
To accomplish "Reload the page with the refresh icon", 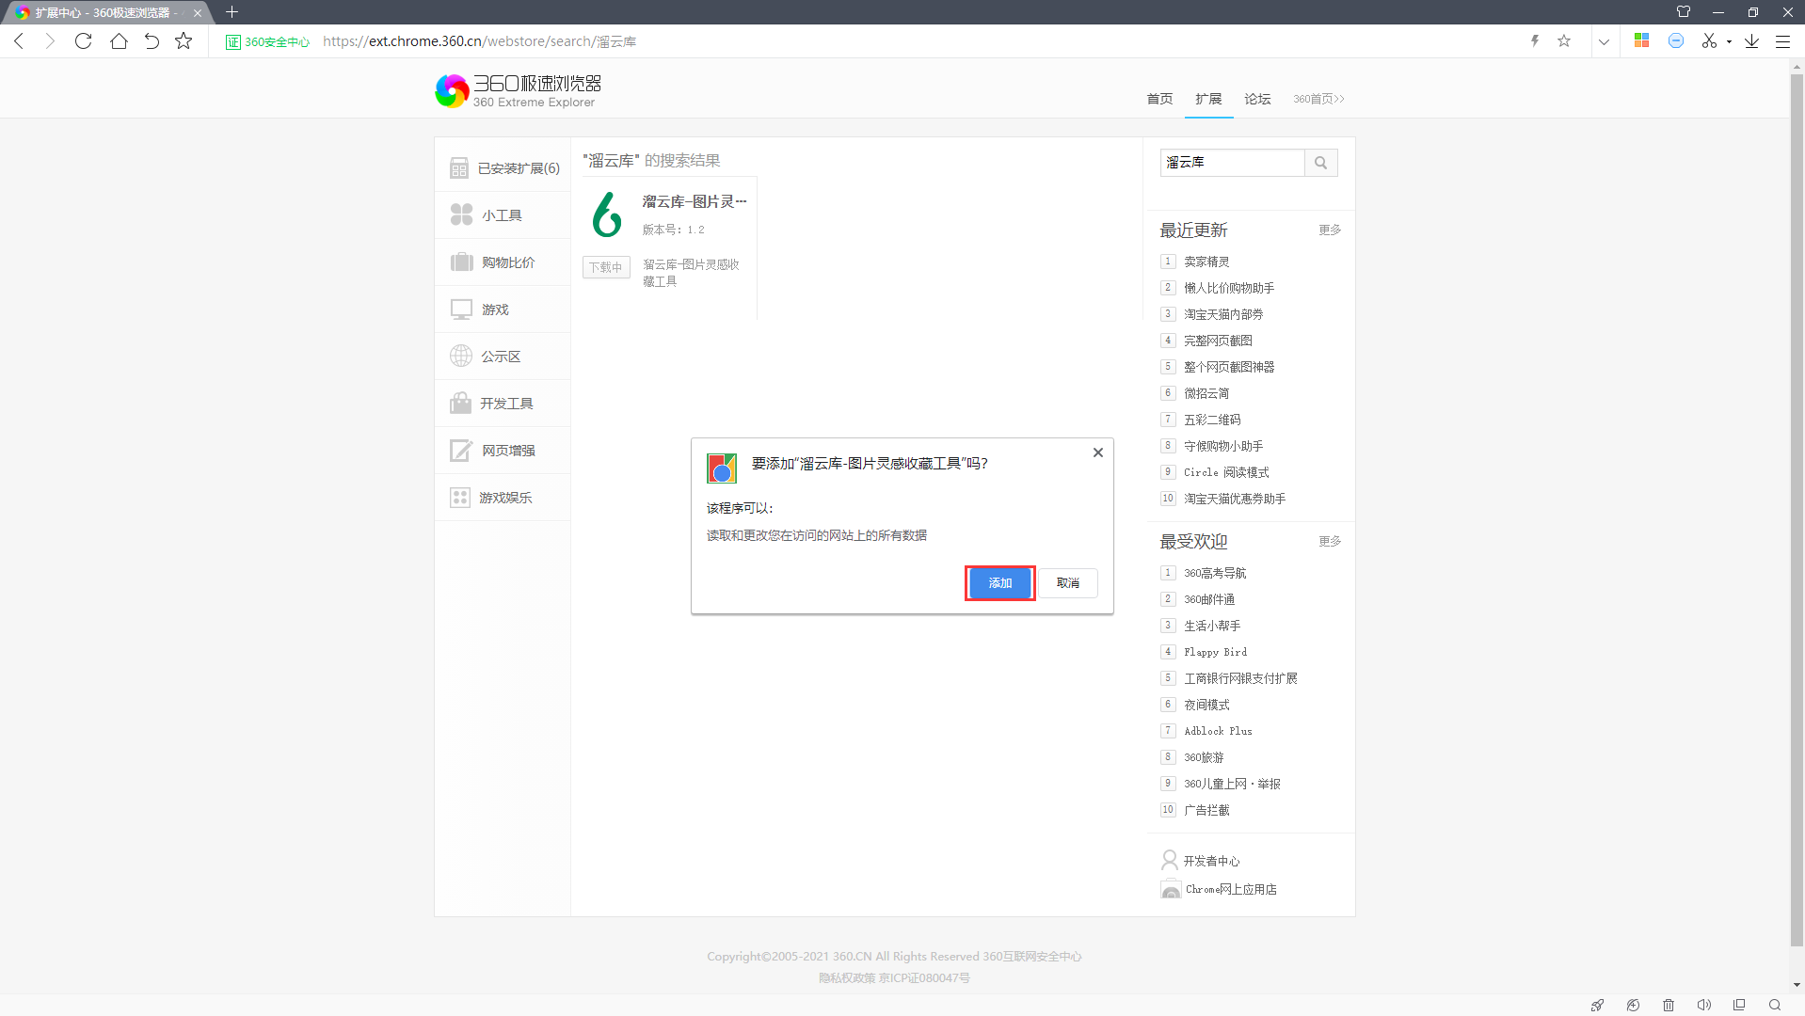I will click(x=84, y=41).
